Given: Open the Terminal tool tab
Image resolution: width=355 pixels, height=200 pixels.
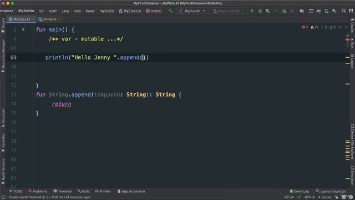Looking at the screenshot, I should [63, 191].
